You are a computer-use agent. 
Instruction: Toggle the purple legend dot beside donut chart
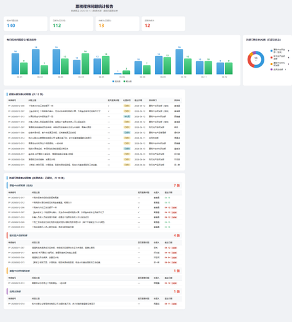tap(271, 70)
